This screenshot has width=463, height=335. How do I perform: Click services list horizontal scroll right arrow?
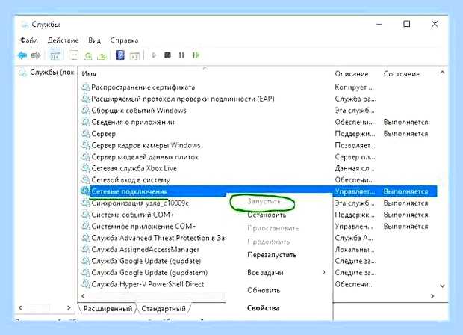(x=432, y=296)
